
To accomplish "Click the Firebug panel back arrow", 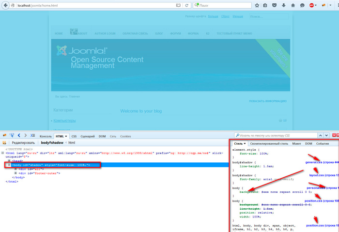I will pyautogui.click(x=19, y=135).
